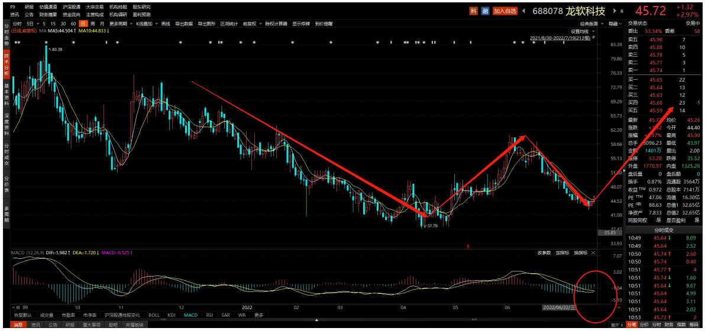Switch to 月 monthly K-line period
705x331 pixels.
click(102, 24)
